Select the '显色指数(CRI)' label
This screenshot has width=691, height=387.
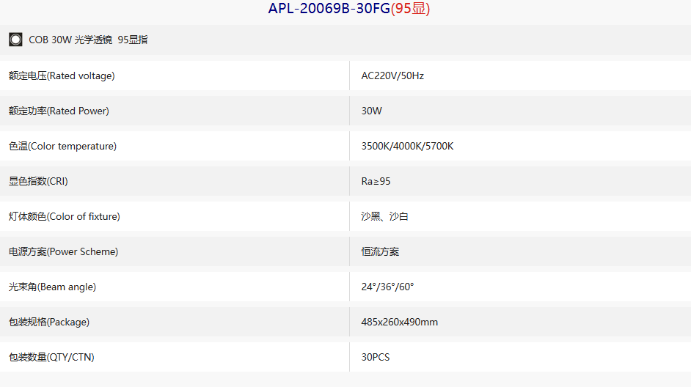pyautogui.click(x=38, y=181)
